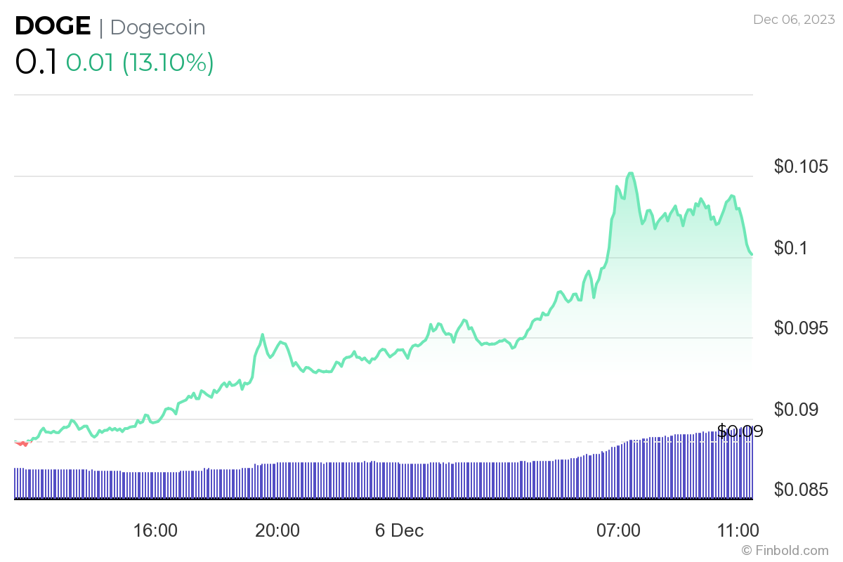Click the 6 Dec time axis label
The width and height of the screenshot is (843, 562).
pos(400,530)
